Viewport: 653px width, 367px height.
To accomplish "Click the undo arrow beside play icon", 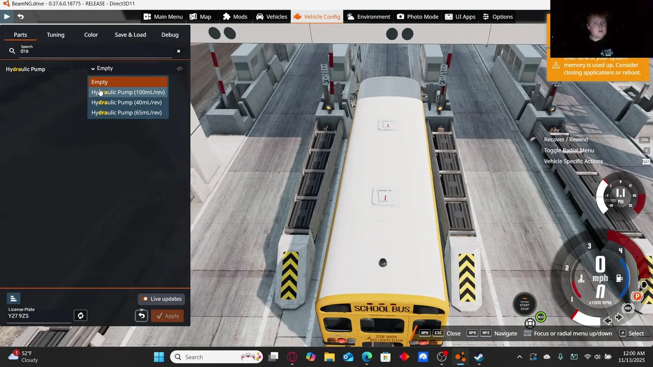I will (20, 17).
